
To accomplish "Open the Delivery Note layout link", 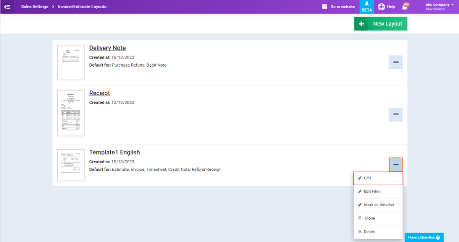I will pos(107,48).
